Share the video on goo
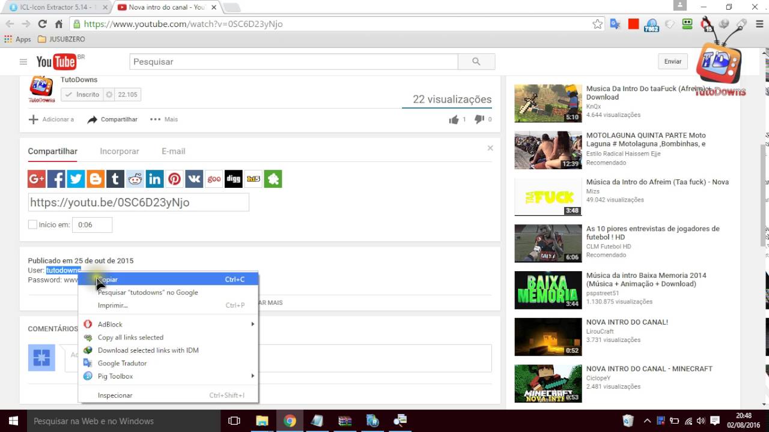The image size is (769, 432). click(214, 179)
